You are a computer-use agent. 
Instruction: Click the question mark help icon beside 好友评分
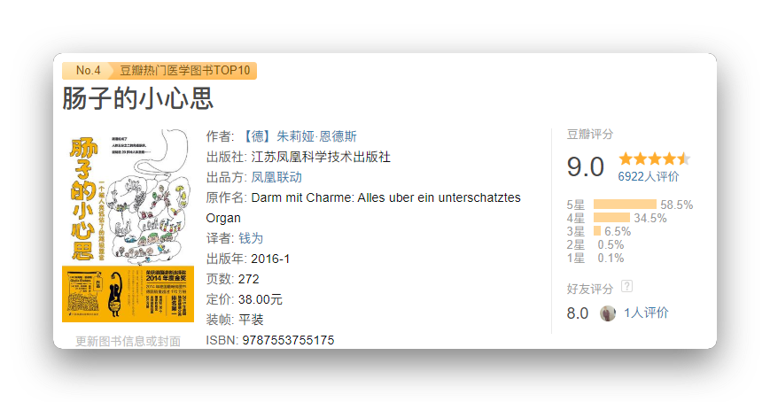point(626,286)
